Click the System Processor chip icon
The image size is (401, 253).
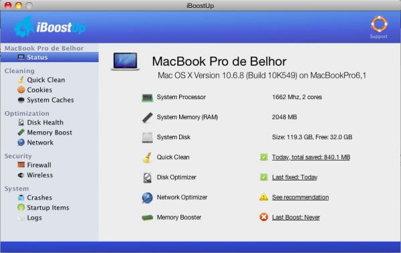(147, 98)
